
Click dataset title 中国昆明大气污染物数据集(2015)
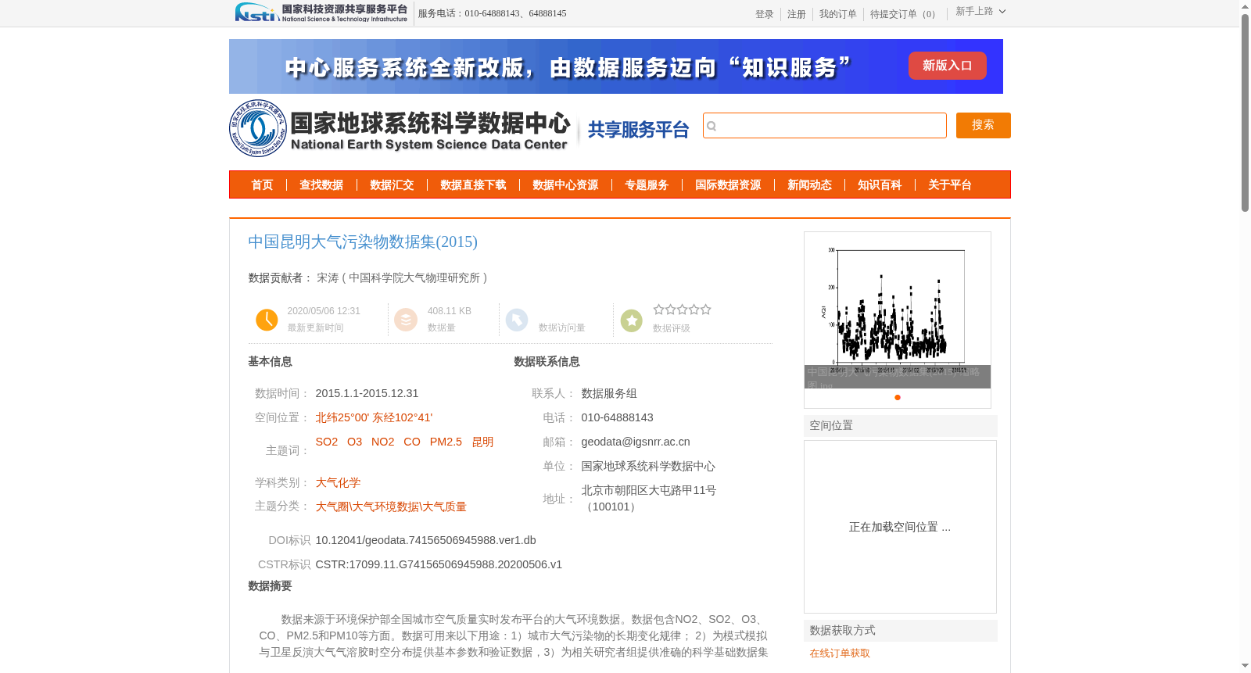tap(363, 242)
